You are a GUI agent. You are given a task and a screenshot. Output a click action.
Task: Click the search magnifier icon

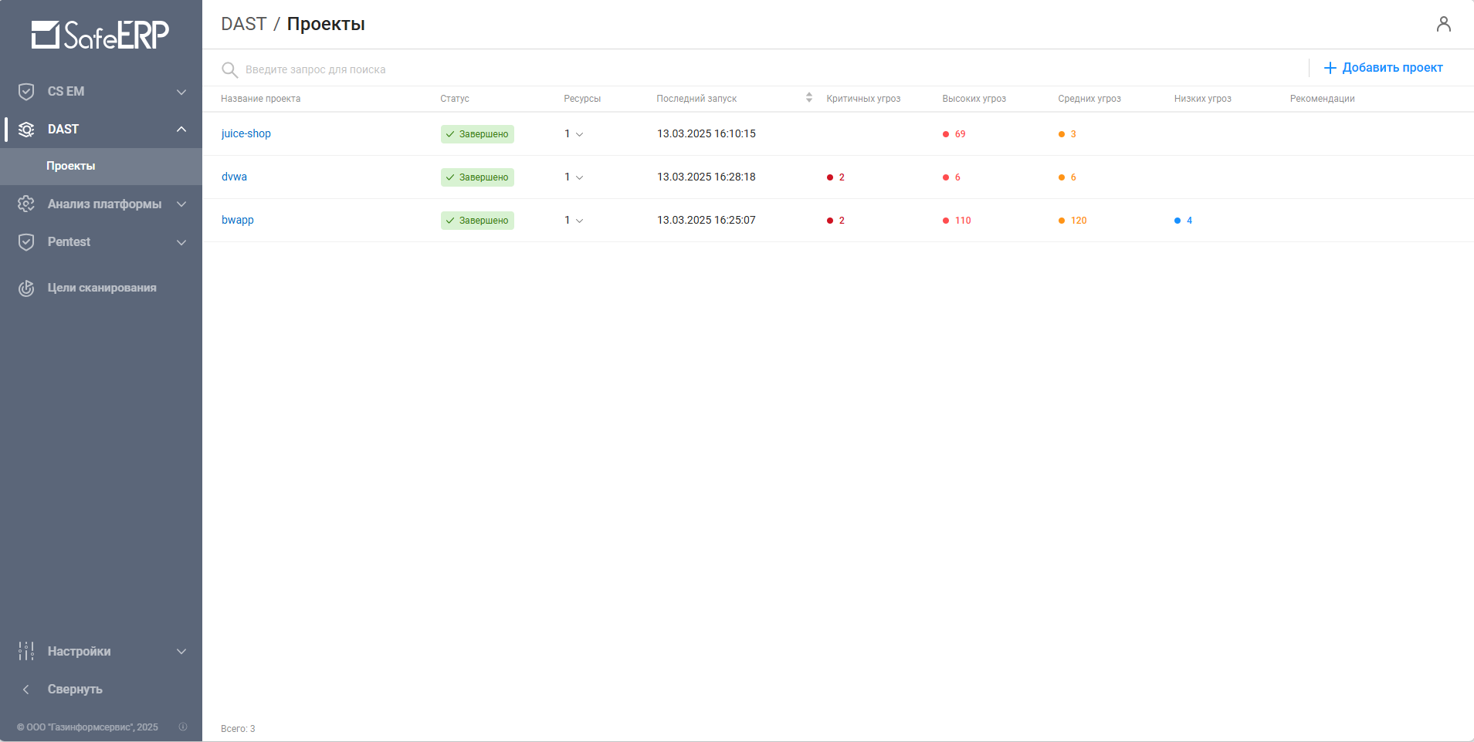[229, 70]
